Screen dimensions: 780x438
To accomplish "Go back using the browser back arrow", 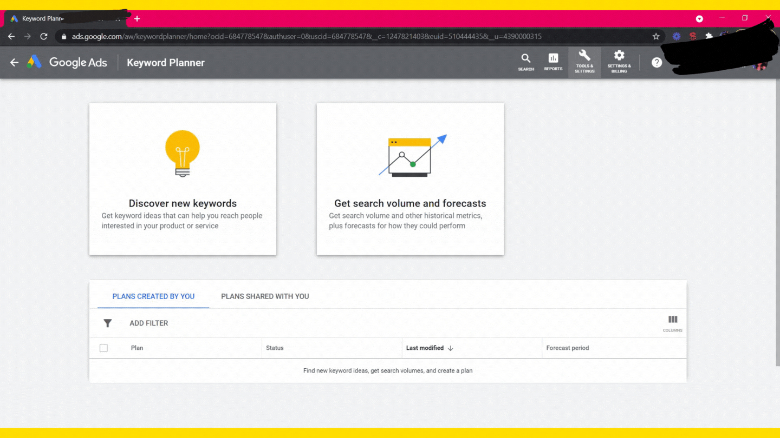I will coord(11,37).
